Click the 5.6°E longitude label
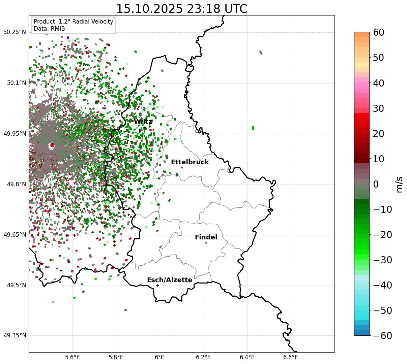407x364 pixels. [x=72, y=357]
